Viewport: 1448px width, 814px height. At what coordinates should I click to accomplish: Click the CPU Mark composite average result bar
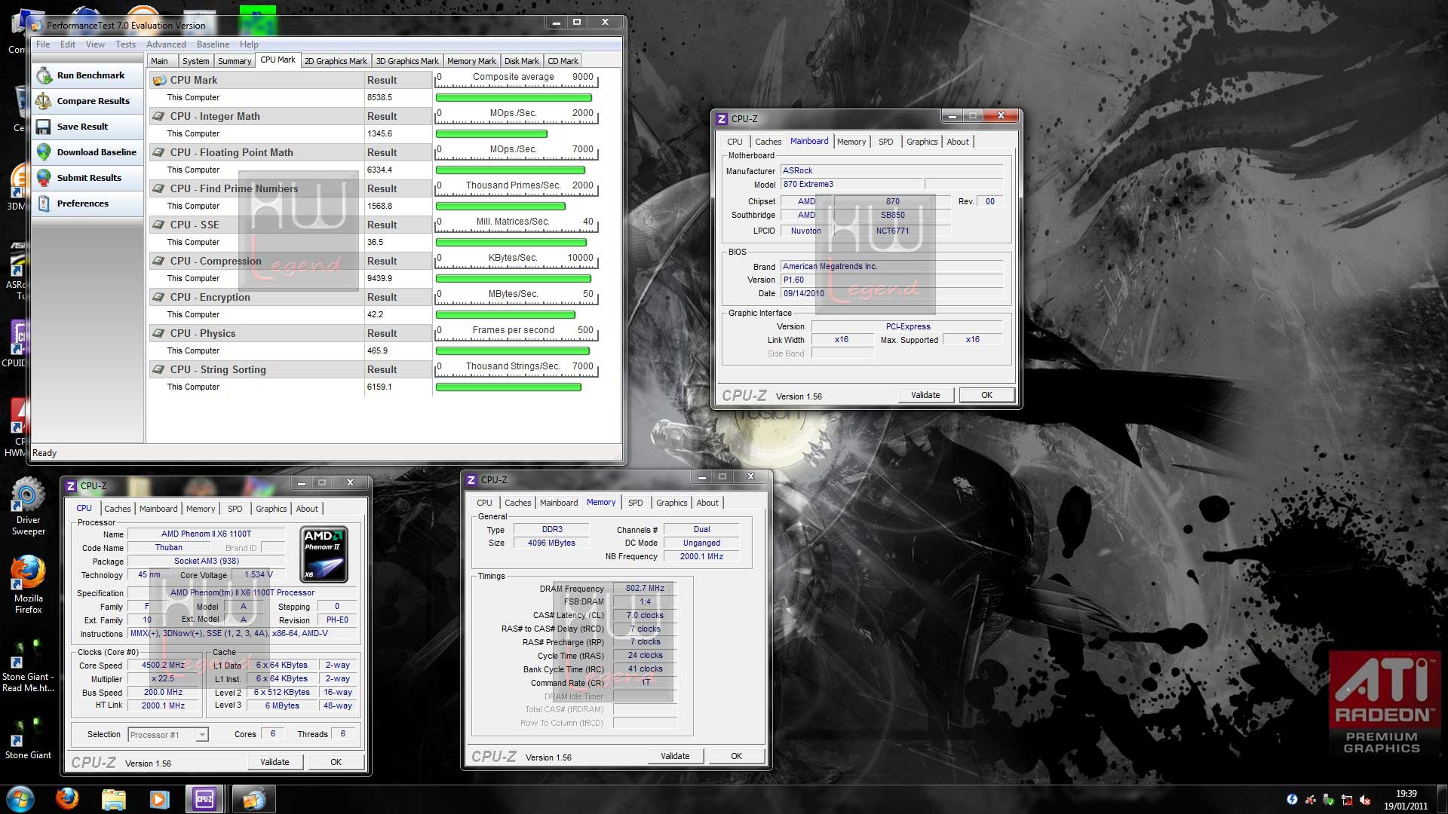coord(514,98)
